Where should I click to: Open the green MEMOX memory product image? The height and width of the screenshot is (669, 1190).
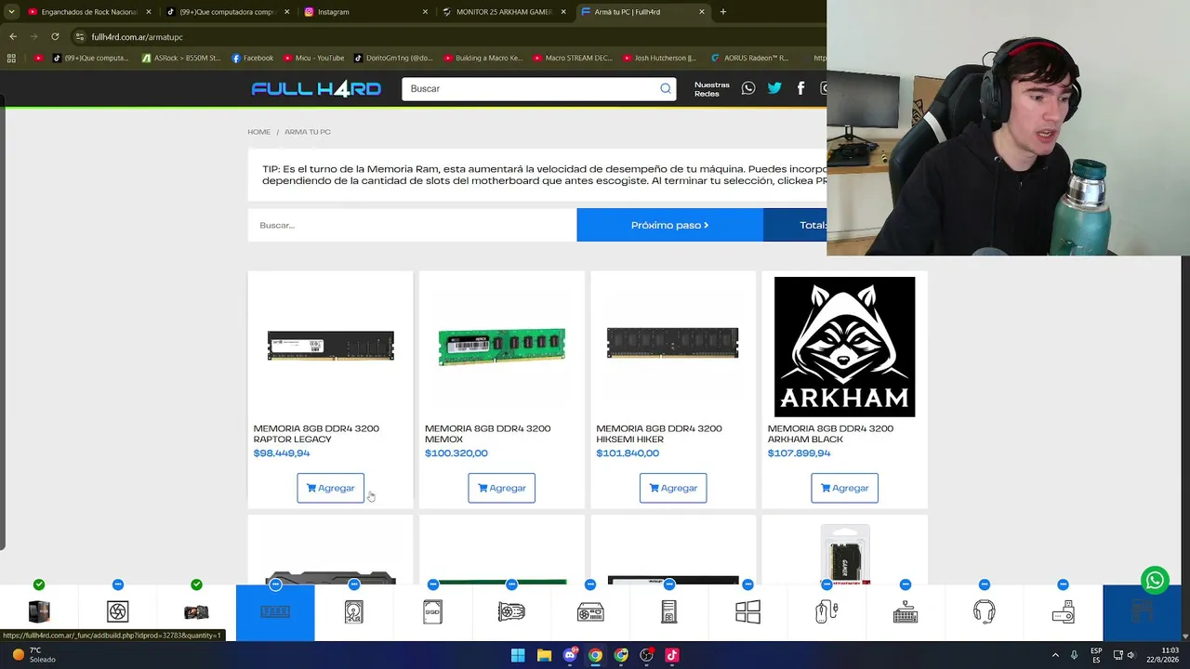(502, 347)
